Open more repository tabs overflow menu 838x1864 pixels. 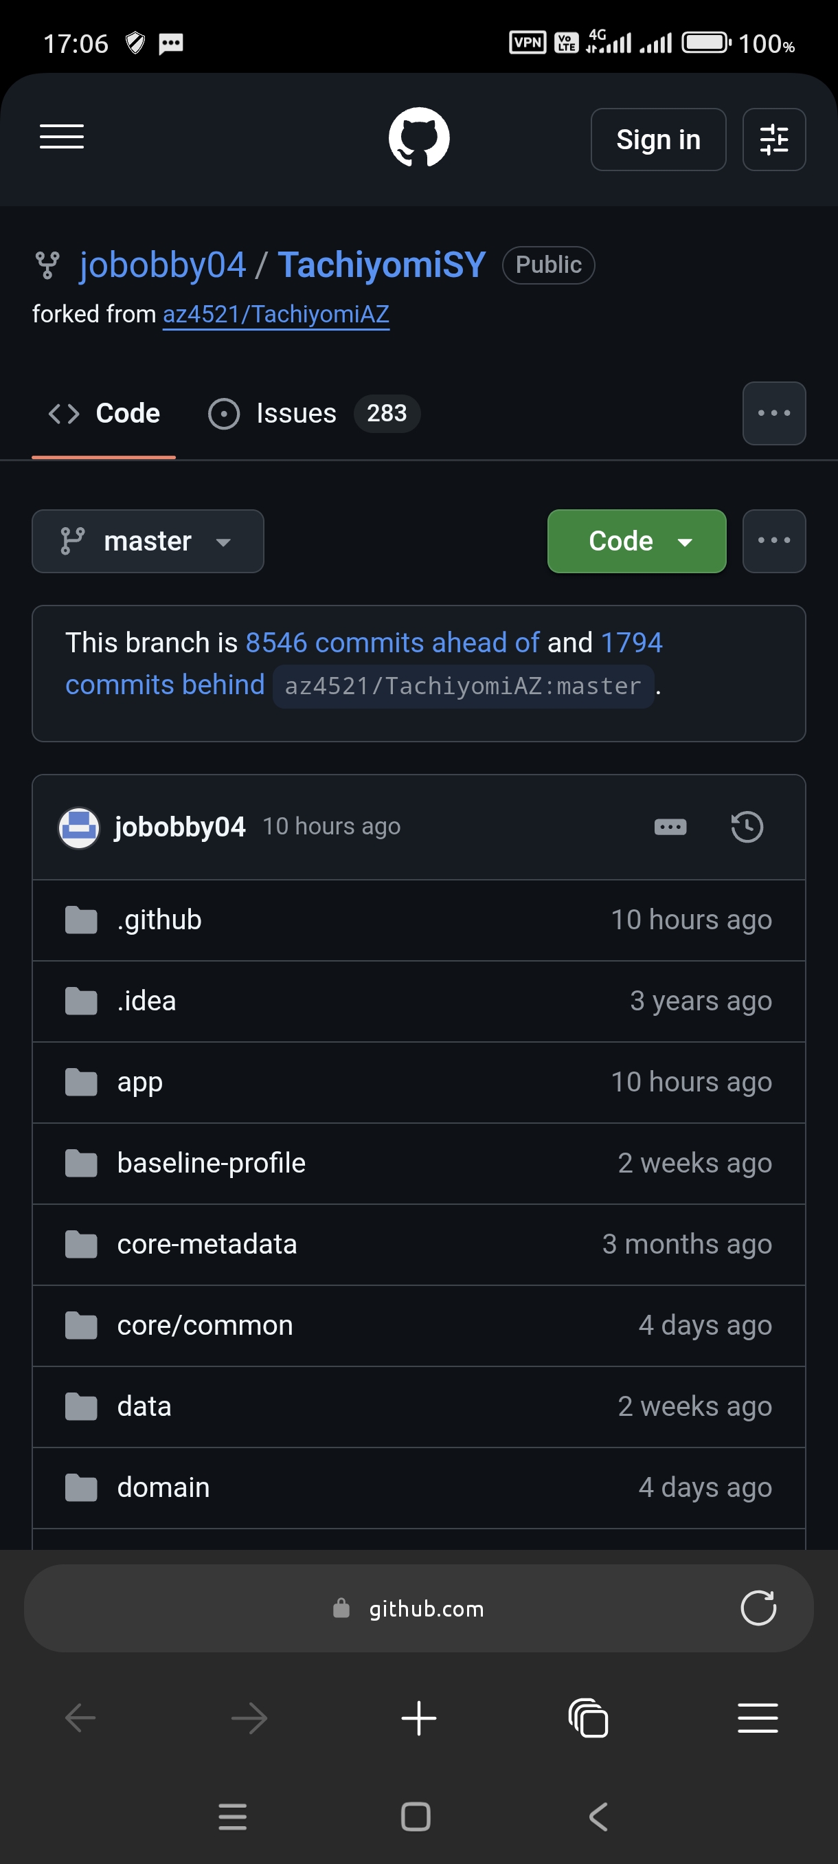(773, 413)
